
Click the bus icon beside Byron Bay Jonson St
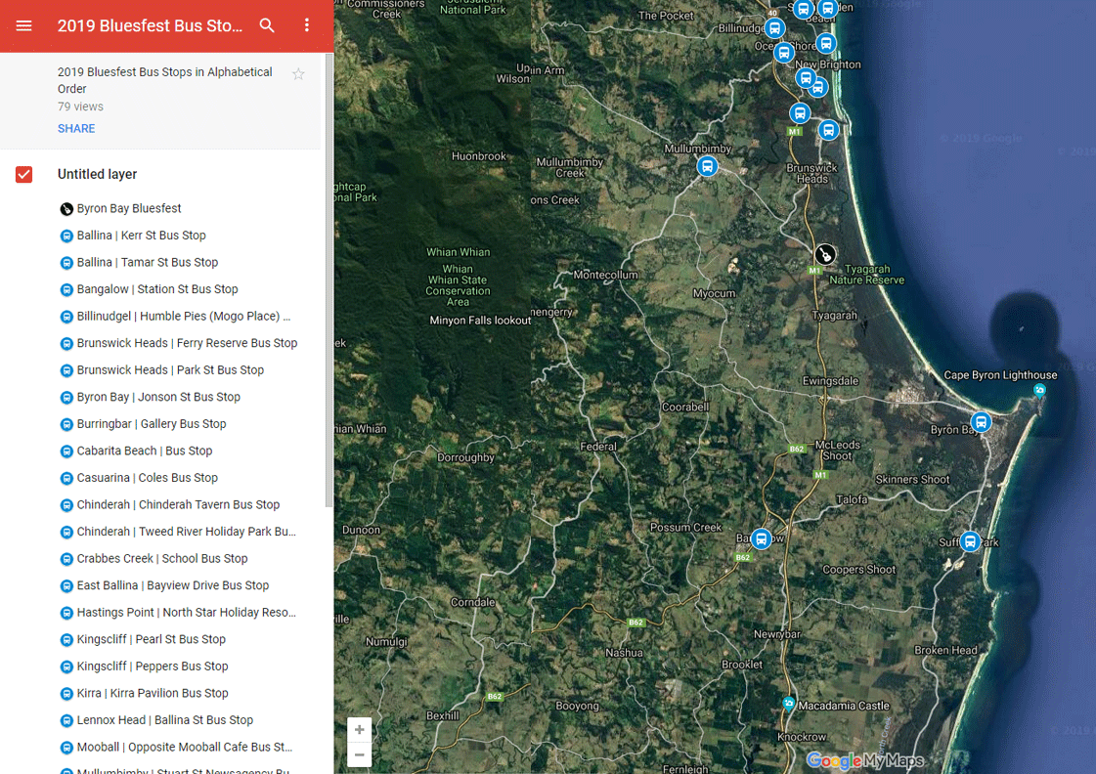[x=66, y=398]
